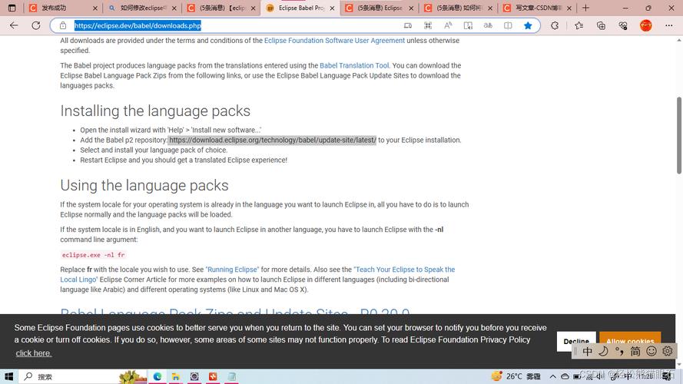Open the 26°C weather widget

tap(516, 376)
